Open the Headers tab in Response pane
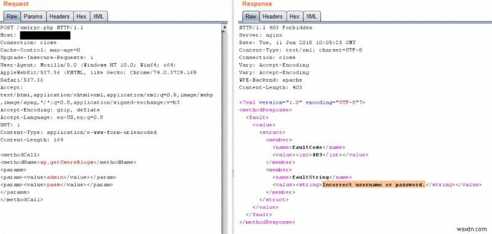492x234 pixels. tap(272, 17)
